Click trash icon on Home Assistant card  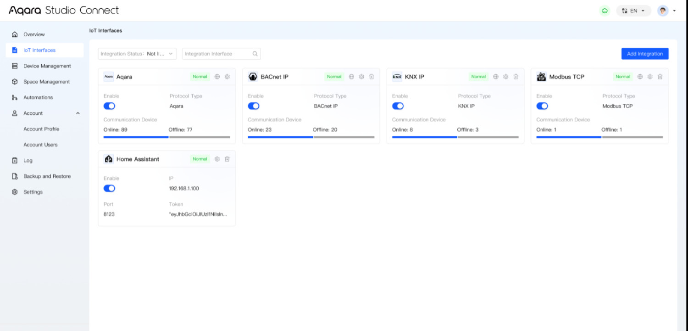(x=227, y=159)
